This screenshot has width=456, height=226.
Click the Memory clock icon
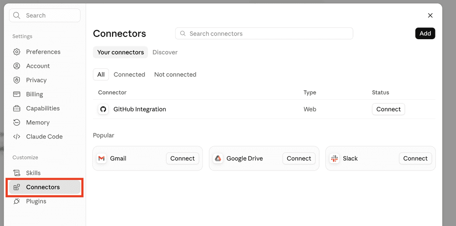(x=17, y=122)
